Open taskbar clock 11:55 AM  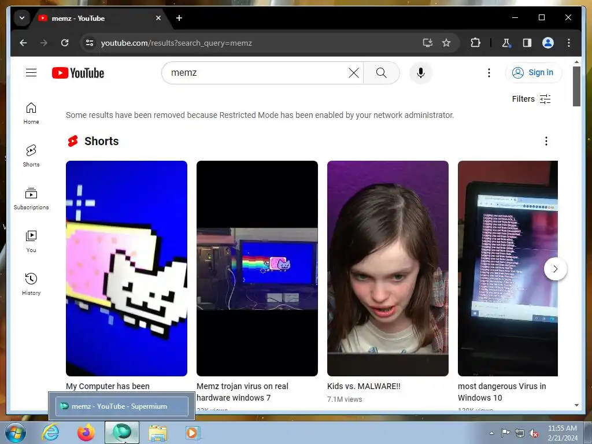[x=563, y=433]
